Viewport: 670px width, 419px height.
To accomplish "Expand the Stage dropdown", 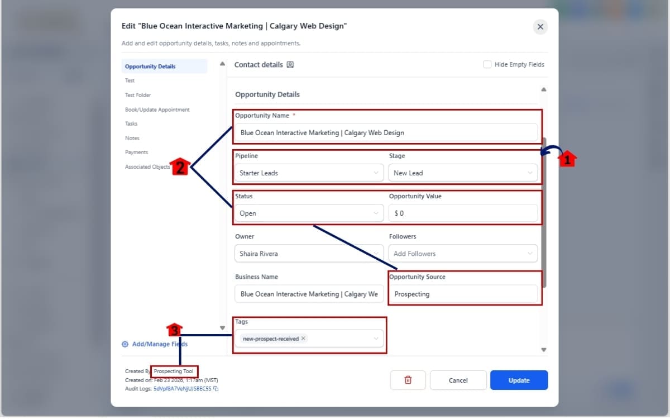I will (x=462, y=173).
